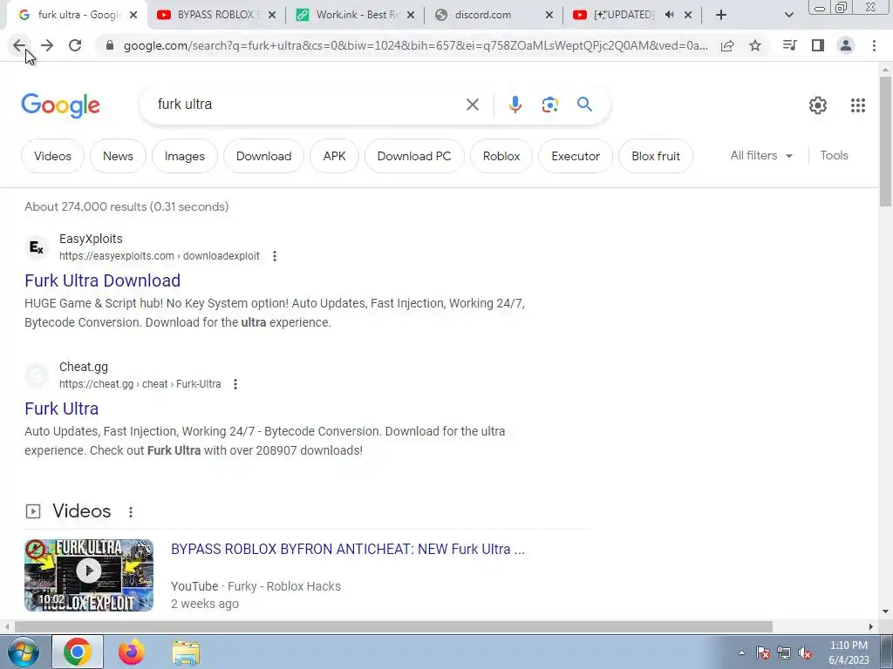Open Google quick settings gear
This screenshot has height=669, width=893.
point(818,105)
